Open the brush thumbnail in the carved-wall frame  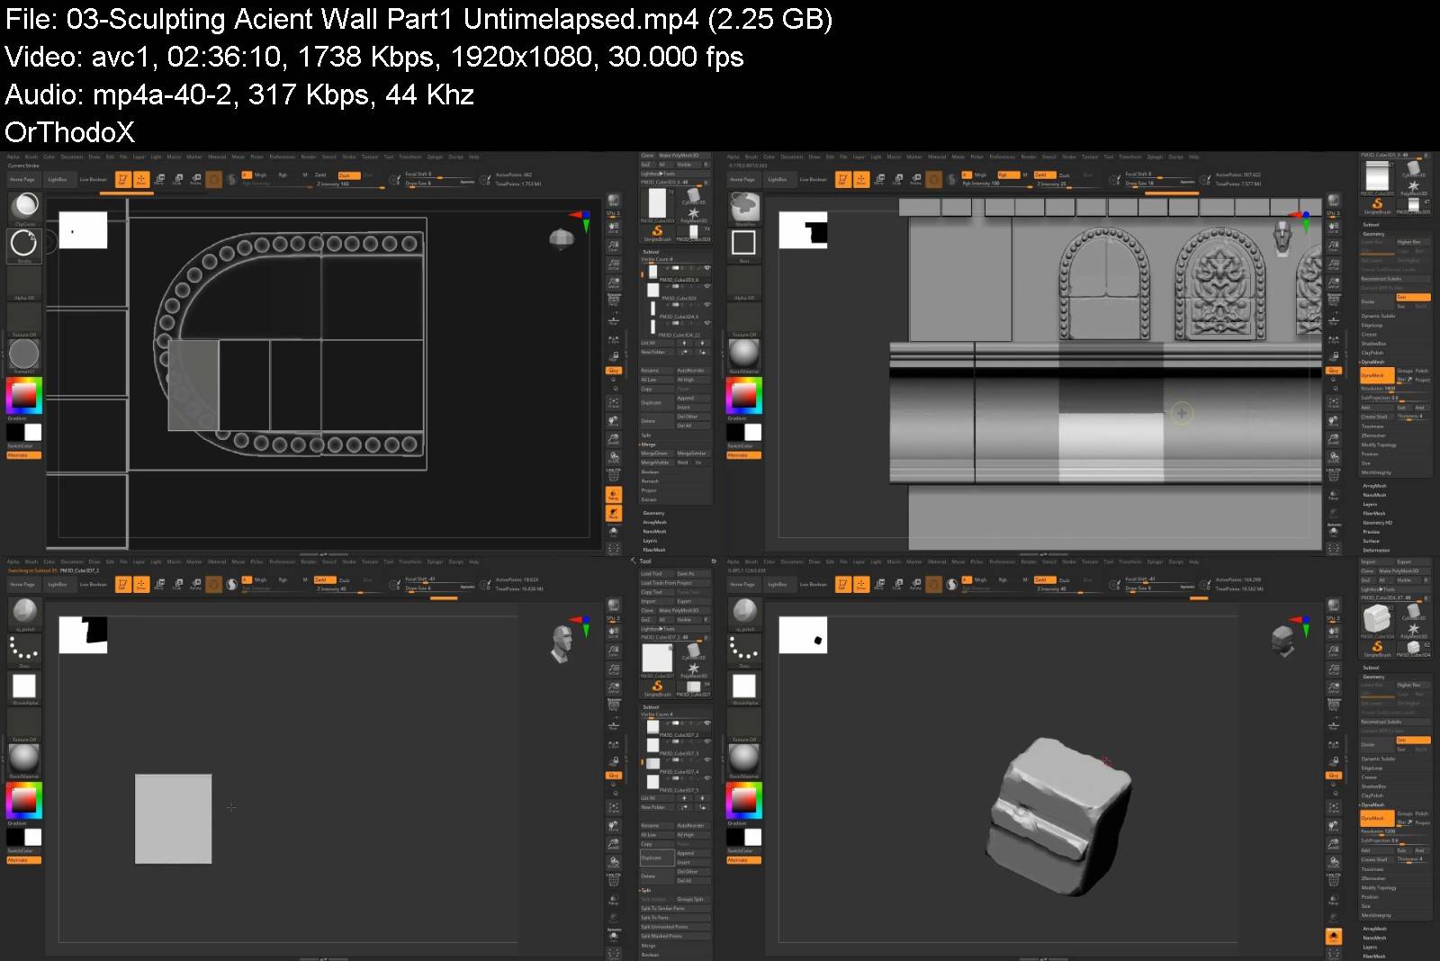click(x=744, y=208)
